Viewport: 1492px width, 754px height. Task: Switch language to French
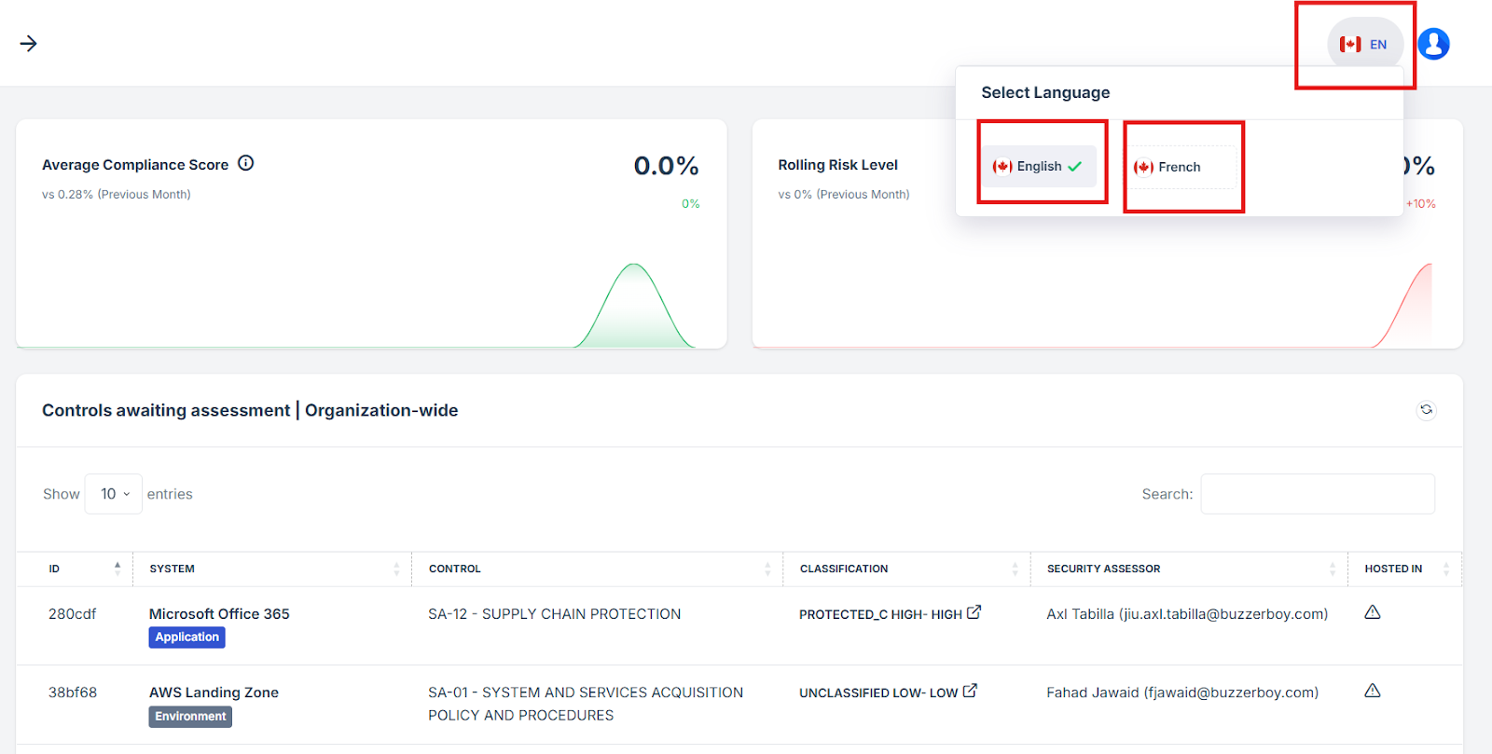pos(1180,168)
